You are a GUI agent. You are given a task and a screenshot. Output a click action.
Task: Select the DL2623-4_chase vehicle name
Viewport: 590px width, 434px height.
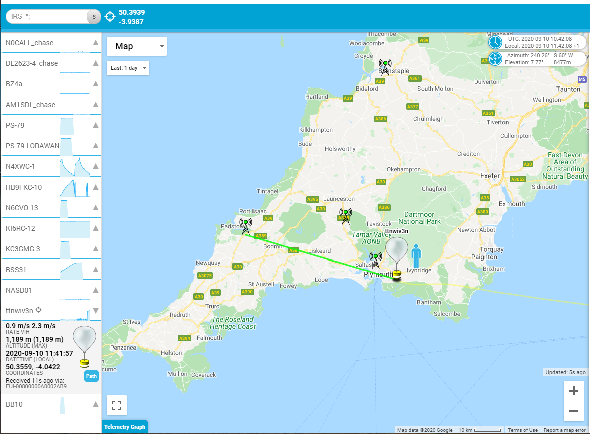(32, 63)
